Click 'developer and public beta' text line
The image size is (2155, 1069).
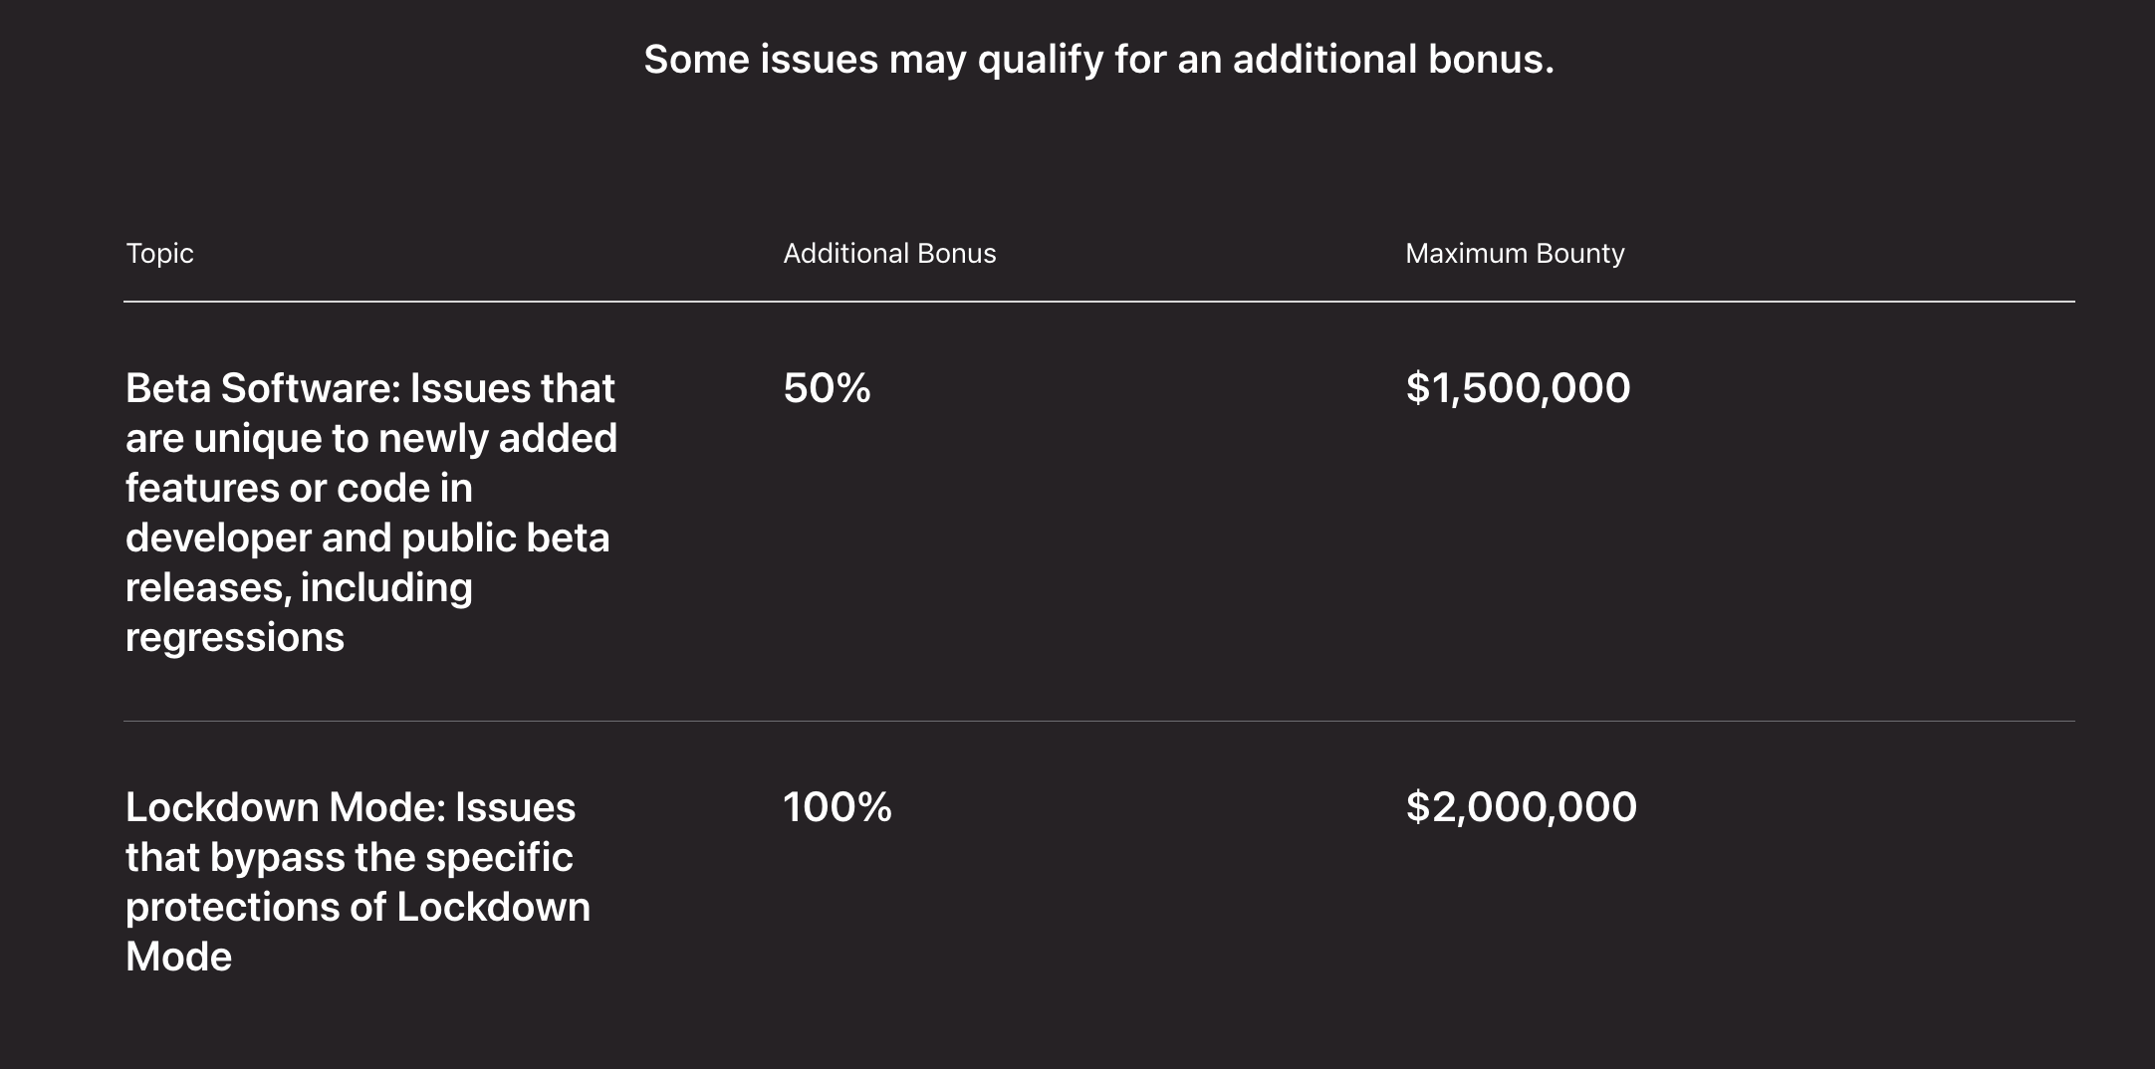click(366, 537)
